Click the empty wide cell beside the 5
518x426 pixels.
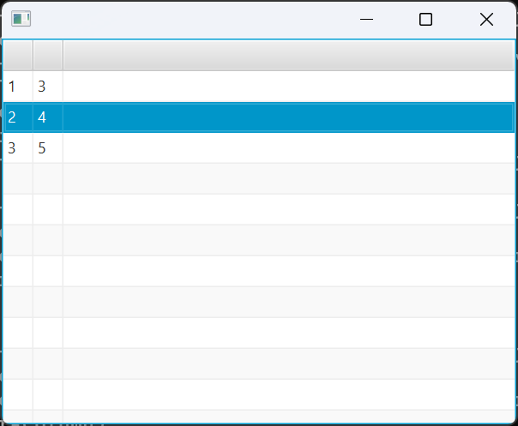[x=288, y=148]
